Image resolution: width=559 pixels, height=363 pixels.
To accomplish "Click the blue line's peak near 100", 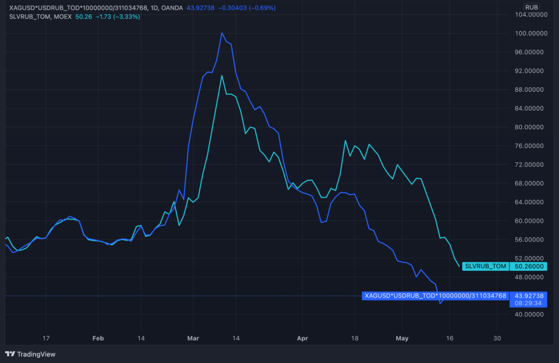I will 222,33.
